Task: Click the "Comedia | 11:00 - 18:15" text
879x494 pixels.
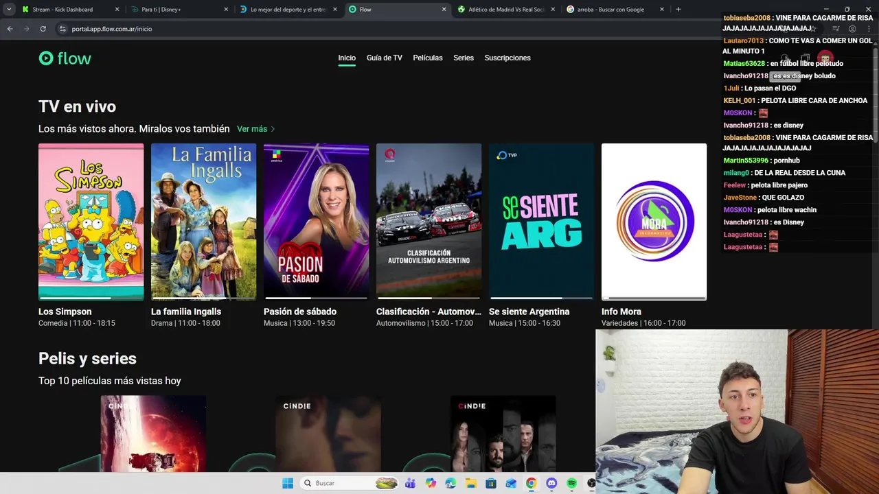Action: tap(77, 323)
